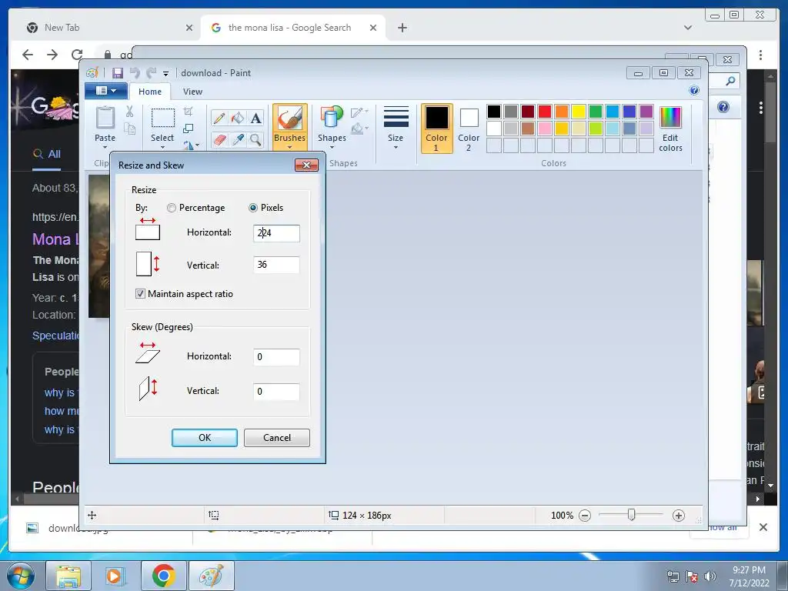Click the All tab in Google results
Image resolution: width=788 pixels, height=591 pixels.
click(47, 154)
